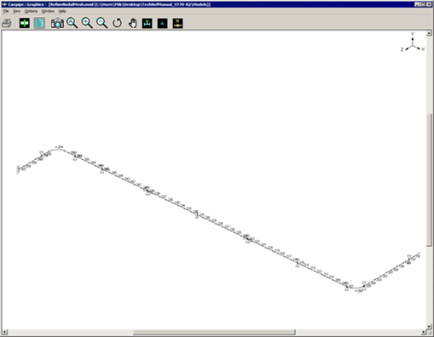Open the Help menu

point(62,11)
